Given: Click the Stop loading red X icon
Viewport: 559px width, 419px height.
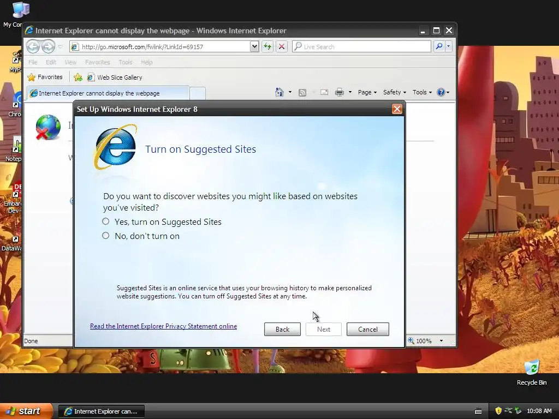Looking at the screenshot, I should point(282,46).
